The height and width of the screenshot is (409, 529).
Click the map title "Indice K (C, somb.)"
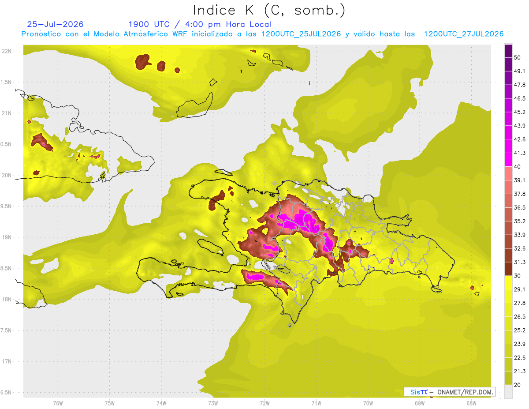point(269,10)
